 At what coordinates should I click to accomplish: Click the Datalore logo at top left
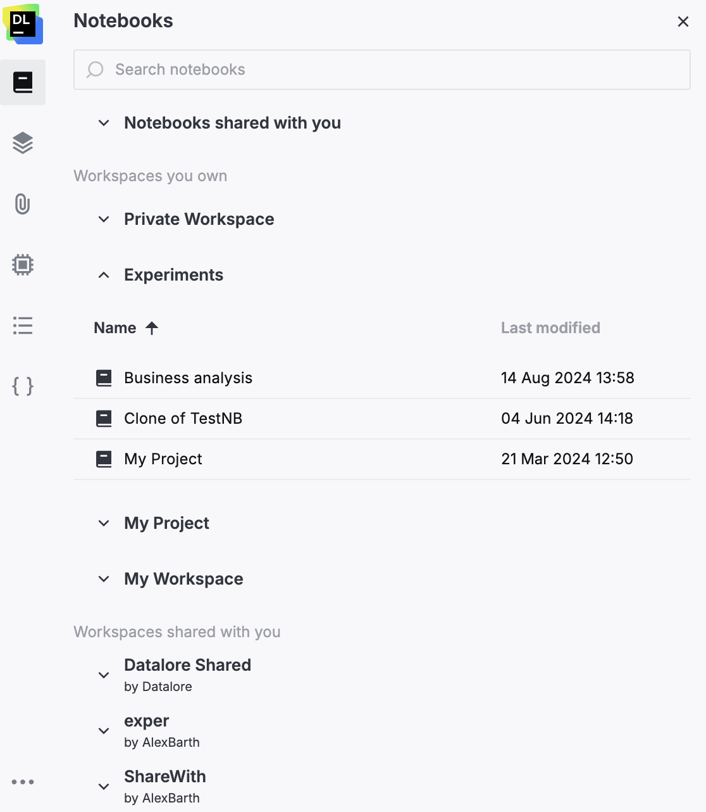tap(23, 24)
